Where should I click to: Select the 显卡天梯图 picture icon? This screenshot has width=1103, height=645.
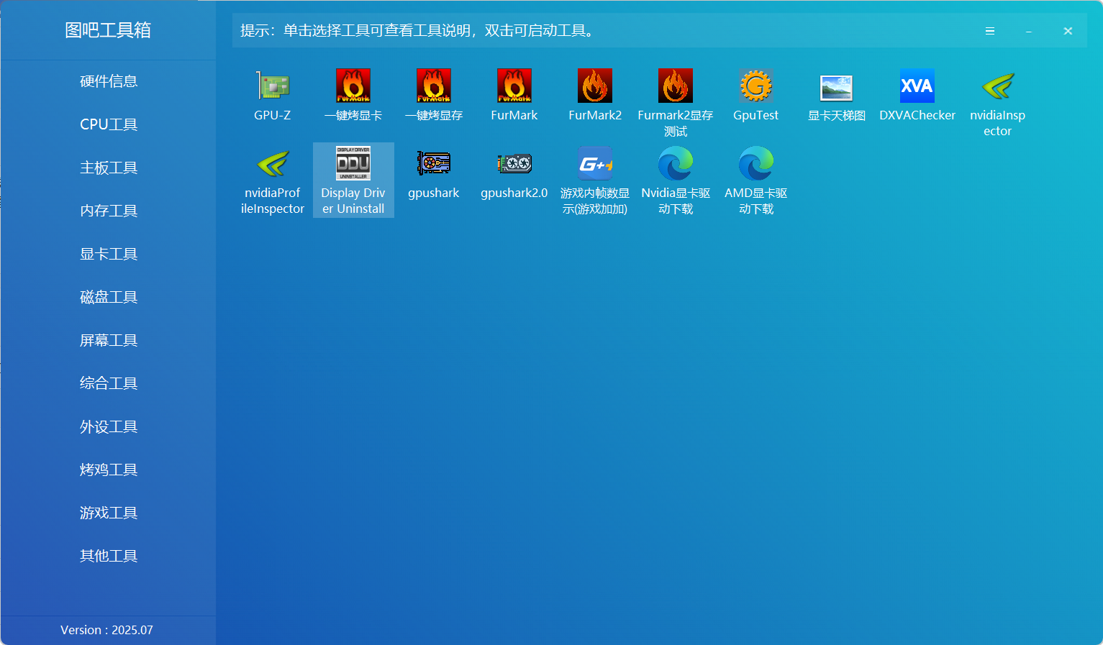pyautogui.click(x=837, y=86)
